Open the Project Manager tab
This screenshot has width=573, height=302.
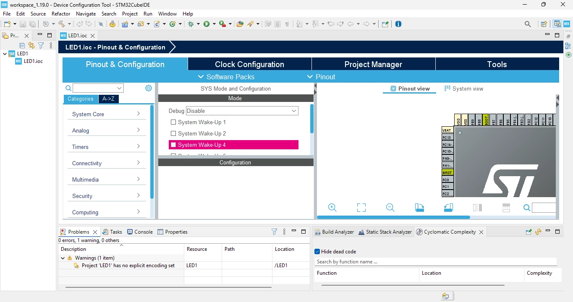(x=373, y=64)
